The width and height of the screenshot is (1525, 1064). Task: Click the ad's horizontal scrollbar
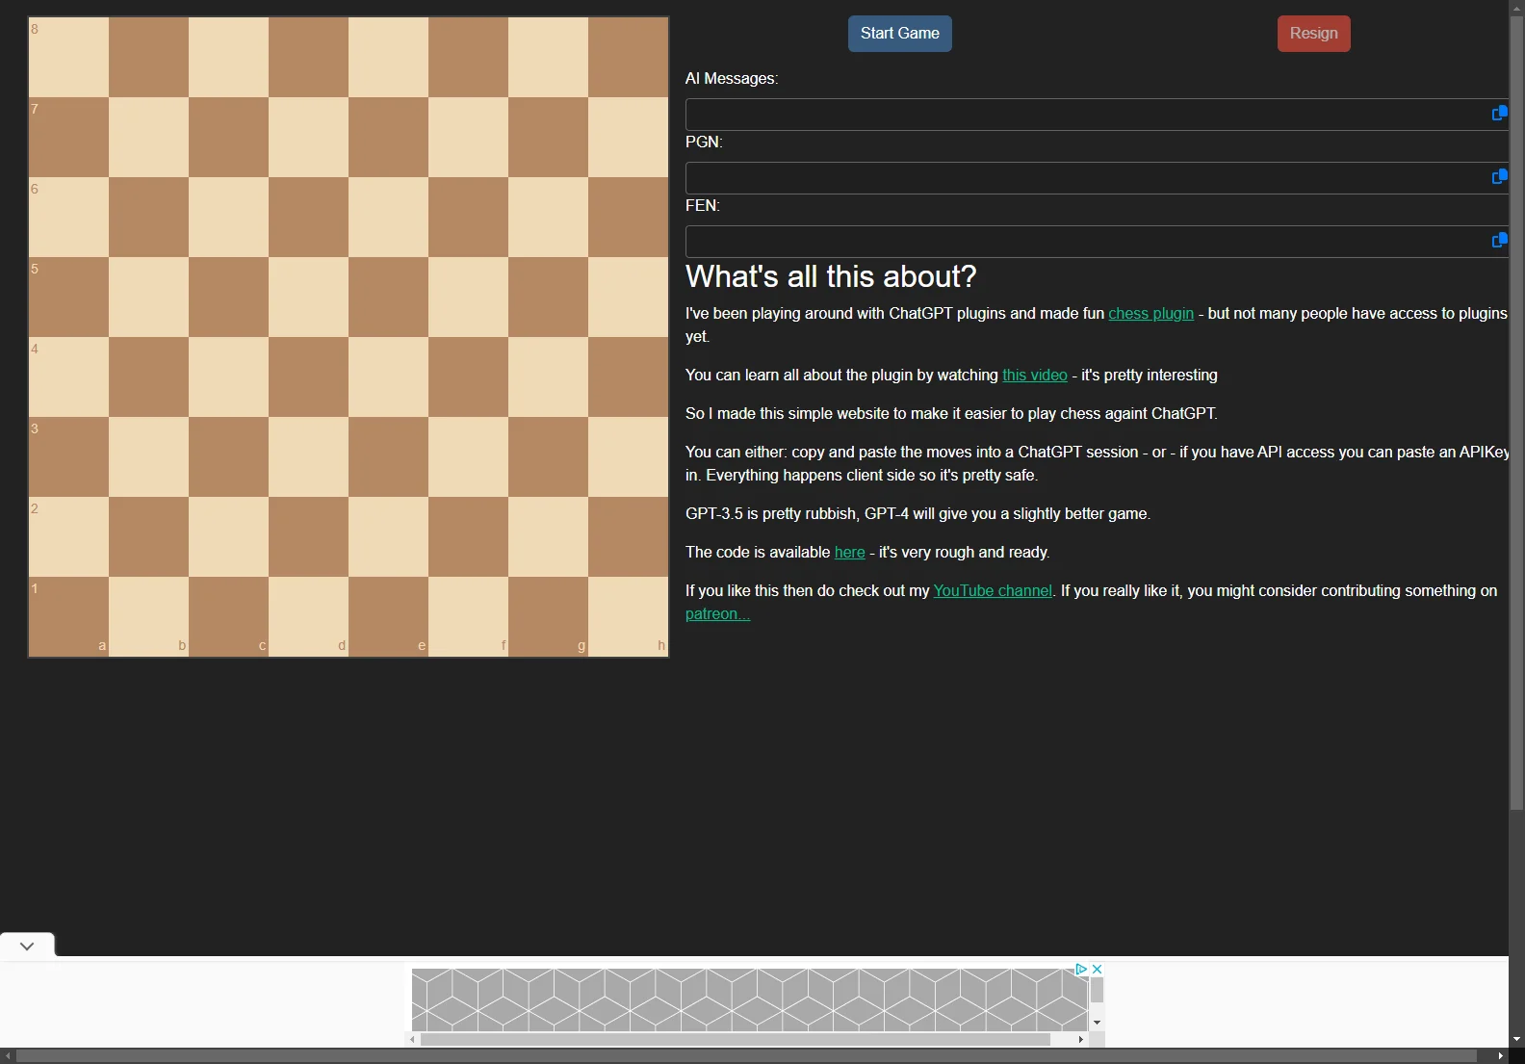(x=735, y=1040)
